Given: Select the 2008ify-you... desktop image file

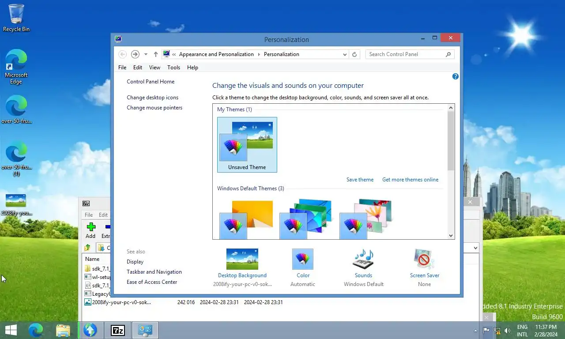Looking at the screenshot, I should (x=16, y=204).
